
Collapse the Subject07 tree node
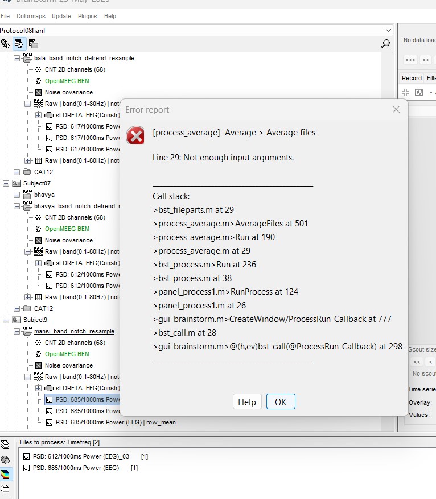coord(6,183)
